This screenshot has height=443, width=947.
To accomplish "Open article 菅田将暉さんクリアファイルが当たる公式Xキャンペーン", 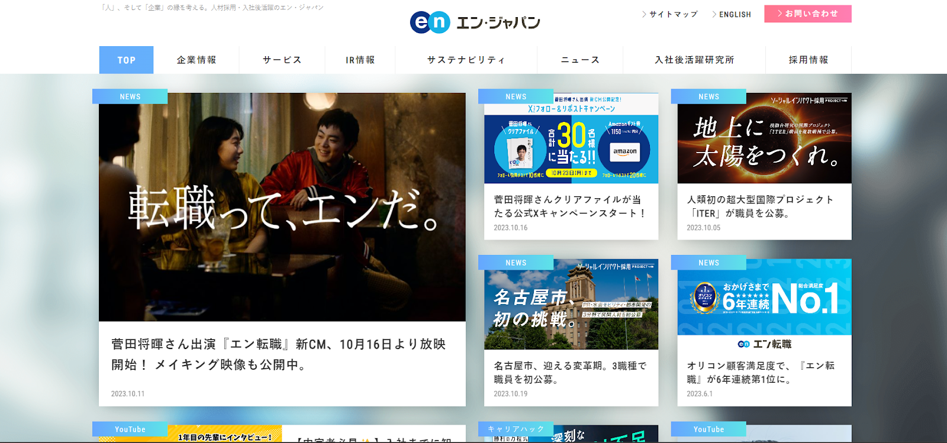I will [569, 206].
